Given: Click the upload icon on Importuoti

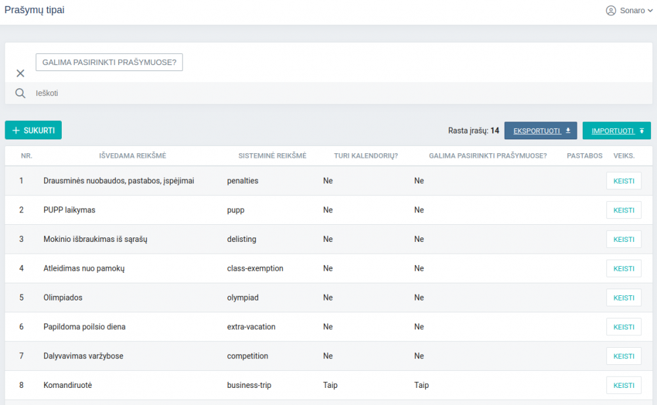Looking at the screenshot, I should (641, 130).
